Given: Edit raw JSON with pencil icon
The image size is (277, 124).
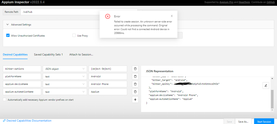Looking at the screenshot, I should (x=266, y=86).
